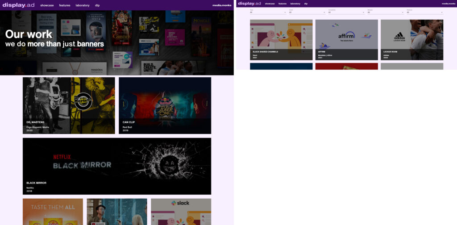The image size is (457, 225).
Task: Select the Affirm project card
Action: [x=346, y=40]
